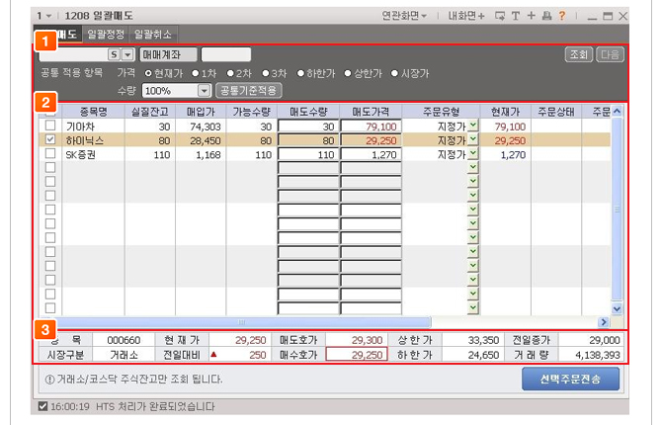Click the info icon before 거래소/코스닥 notice
This screenshot has width=662, height=425.
coord(49,379)
